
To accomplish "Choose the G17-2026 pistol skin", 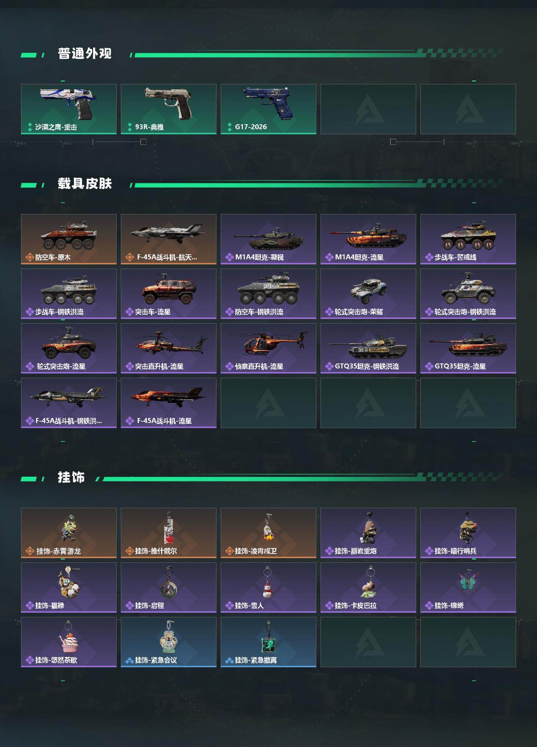I will (x=268, y=109).
